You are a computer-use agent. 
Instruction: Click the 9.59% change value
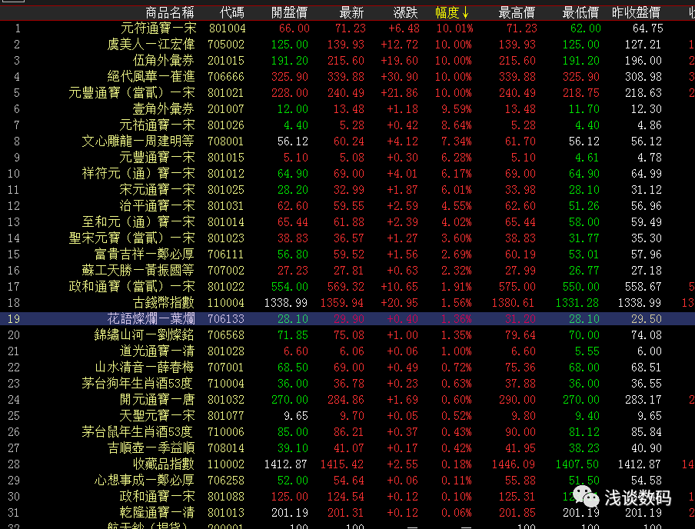click(x=457, y=109)
